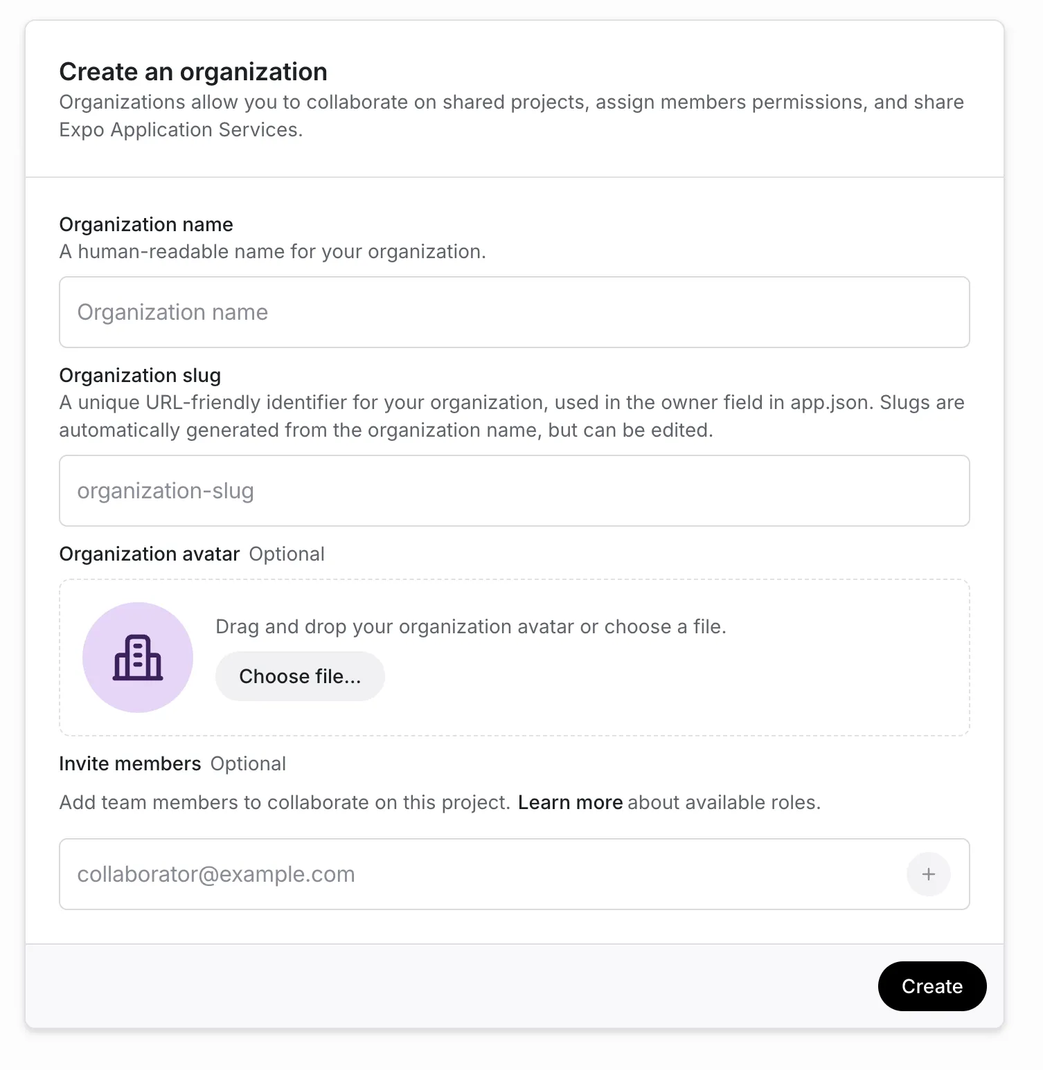Click inside the dashed avatar drop zone
Image resolution: width=1043 pixels, height=1070 pixels.
click(x=515, y=658)
